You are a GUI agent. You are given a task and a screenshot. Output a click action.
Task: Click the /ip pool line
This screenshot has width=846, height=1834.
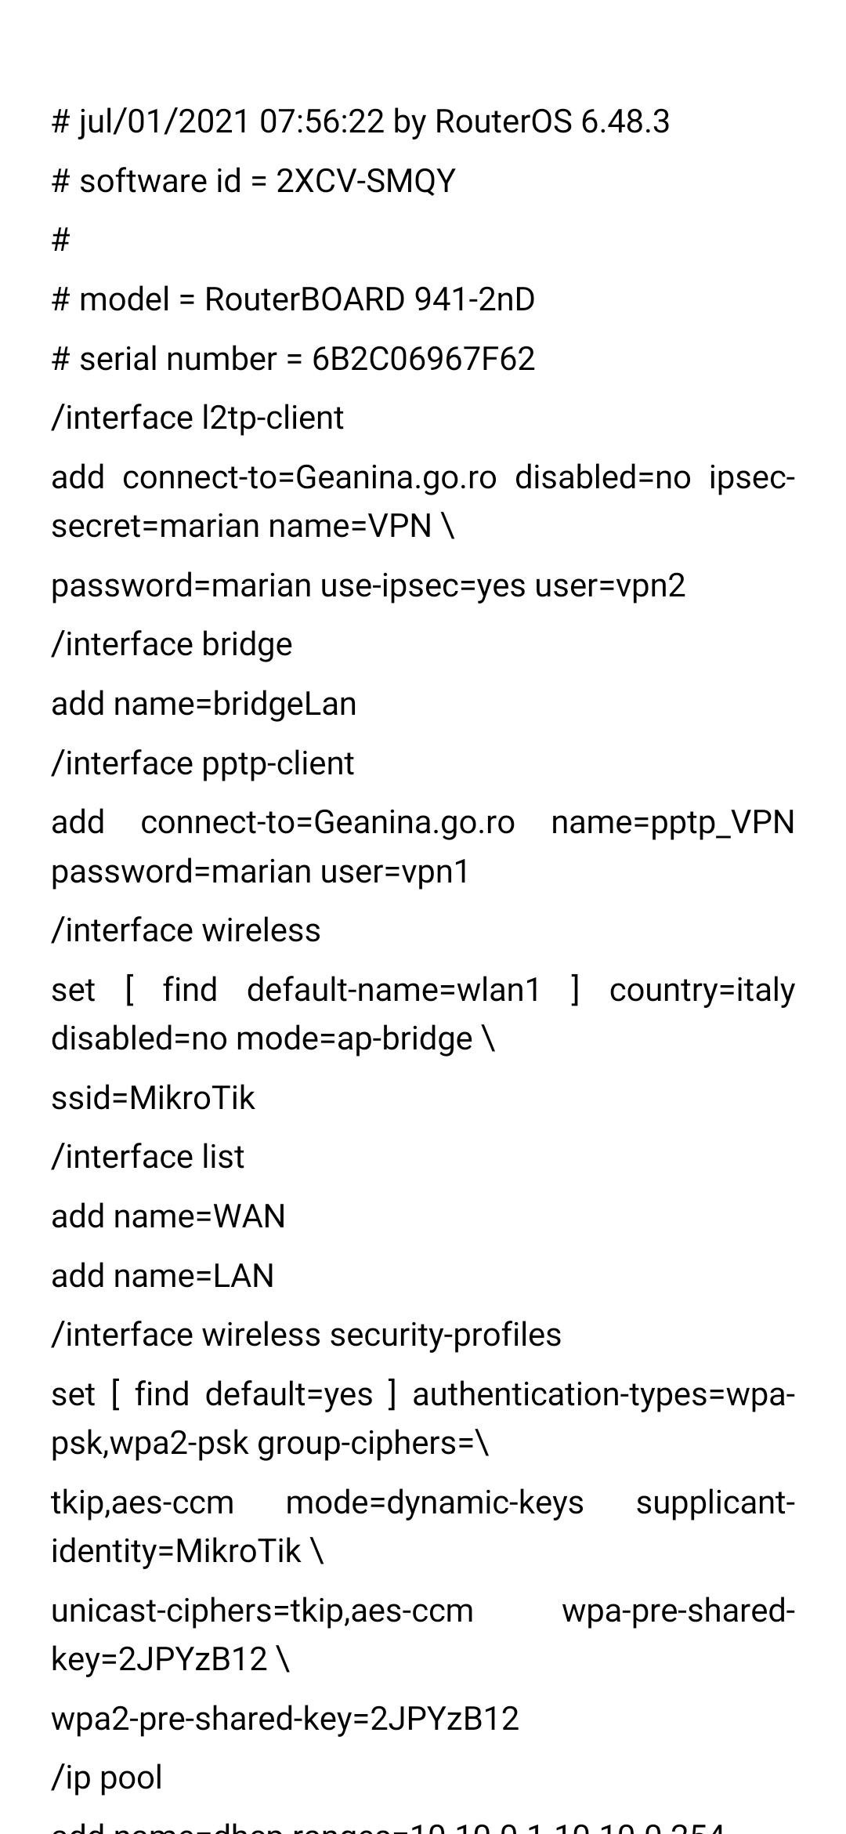pyautogui.click(x=107, y=1778)
